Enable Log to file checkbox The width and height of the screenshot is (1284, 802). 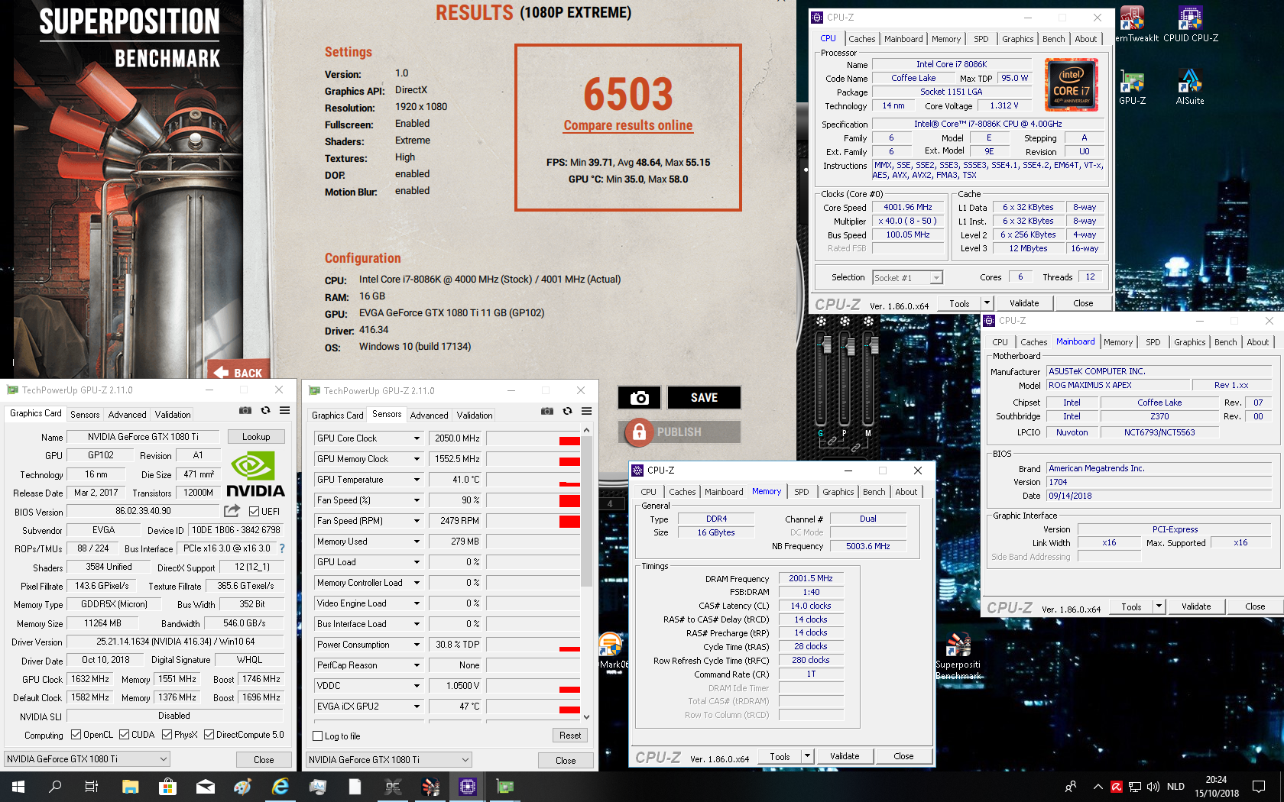tap(318, 736)
